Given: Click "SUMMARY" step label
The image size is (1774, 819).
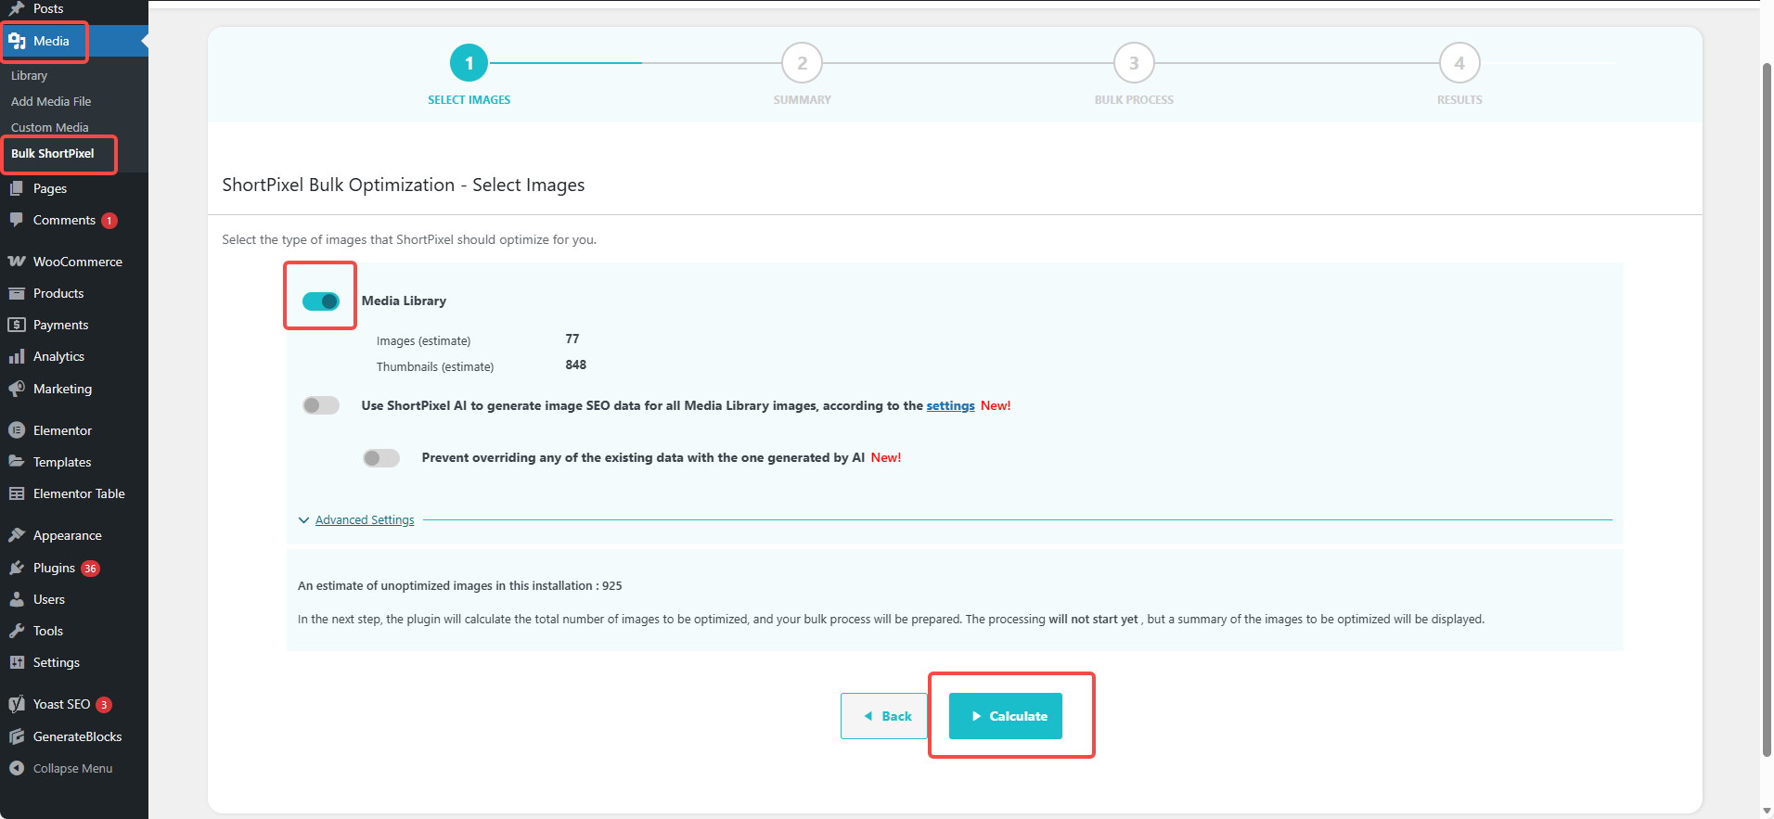Looking at the screenshot, I should coord(803,100).
